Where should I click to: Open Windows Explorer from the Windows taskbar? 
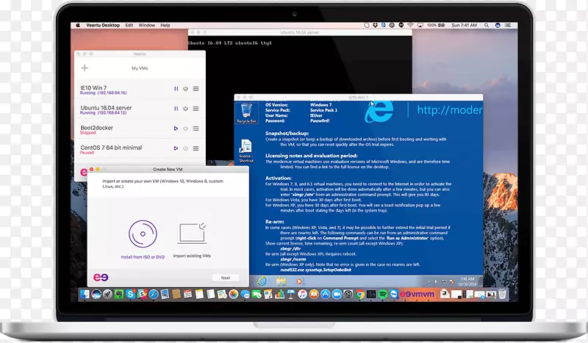coord(281,281)
